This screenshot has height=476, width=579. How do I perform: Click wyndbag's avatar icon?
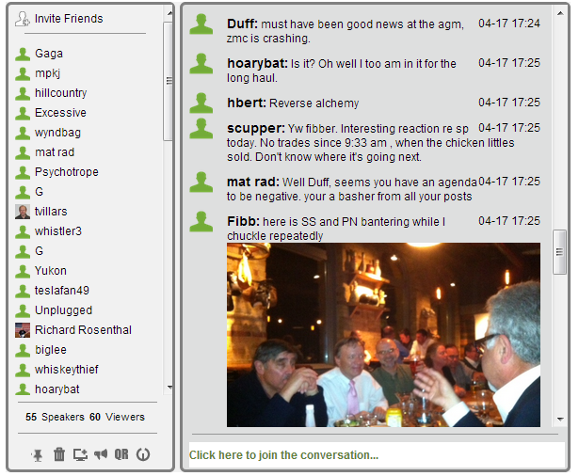23,133
